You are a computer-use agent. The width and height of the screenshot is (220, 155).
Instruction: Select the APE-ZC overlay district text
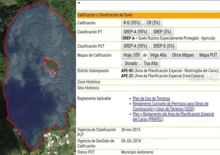(x=163, y=76)
